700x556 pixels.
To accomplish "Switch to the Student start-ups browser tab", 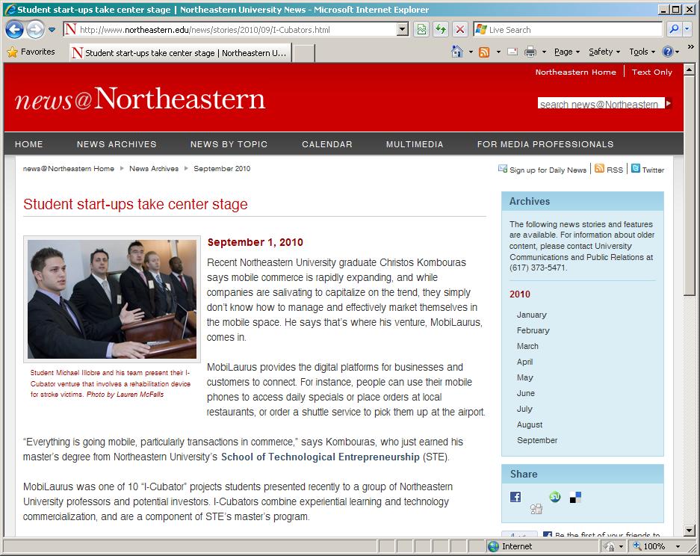I will click(179, 53).
